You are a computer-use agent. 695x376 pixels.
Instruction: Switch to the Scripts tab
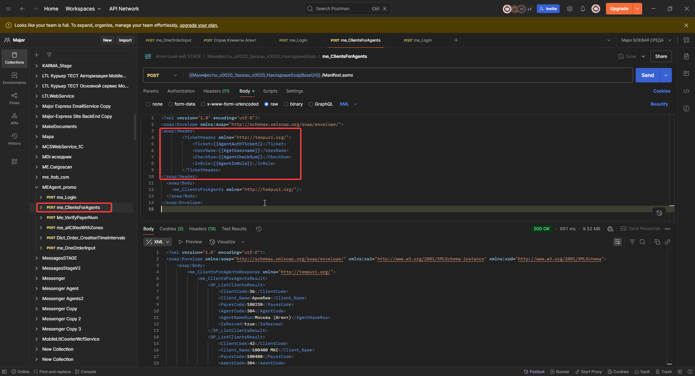270,91
